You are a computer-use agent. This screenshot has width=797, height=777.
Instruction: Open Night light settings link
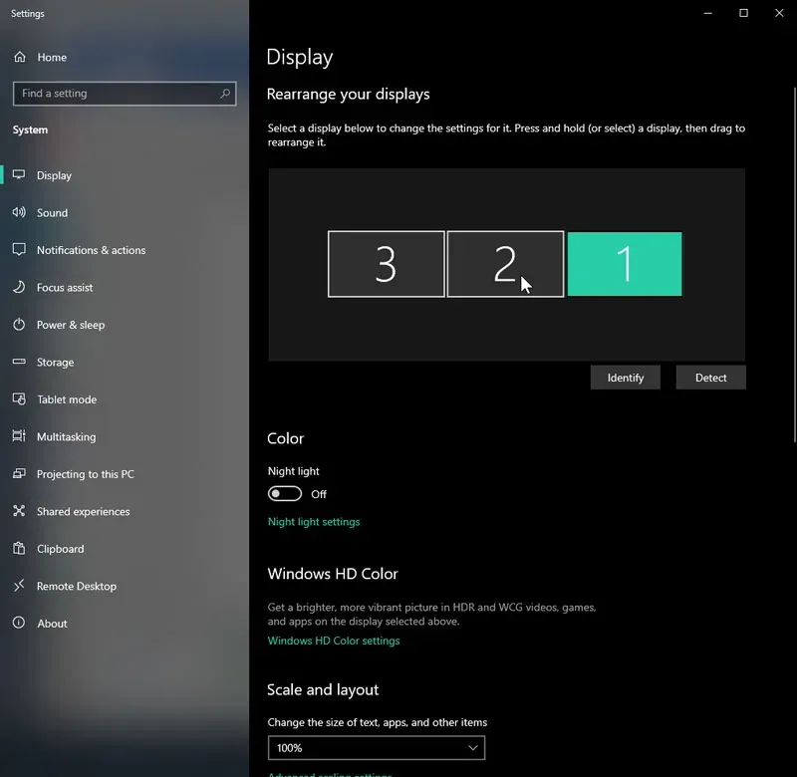(314, 522)
